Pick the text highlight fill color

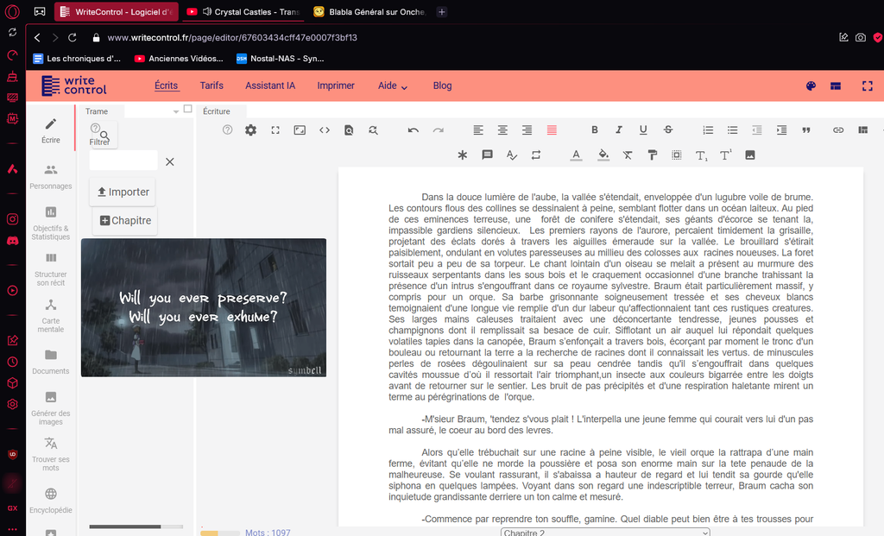tap(603, 155)
